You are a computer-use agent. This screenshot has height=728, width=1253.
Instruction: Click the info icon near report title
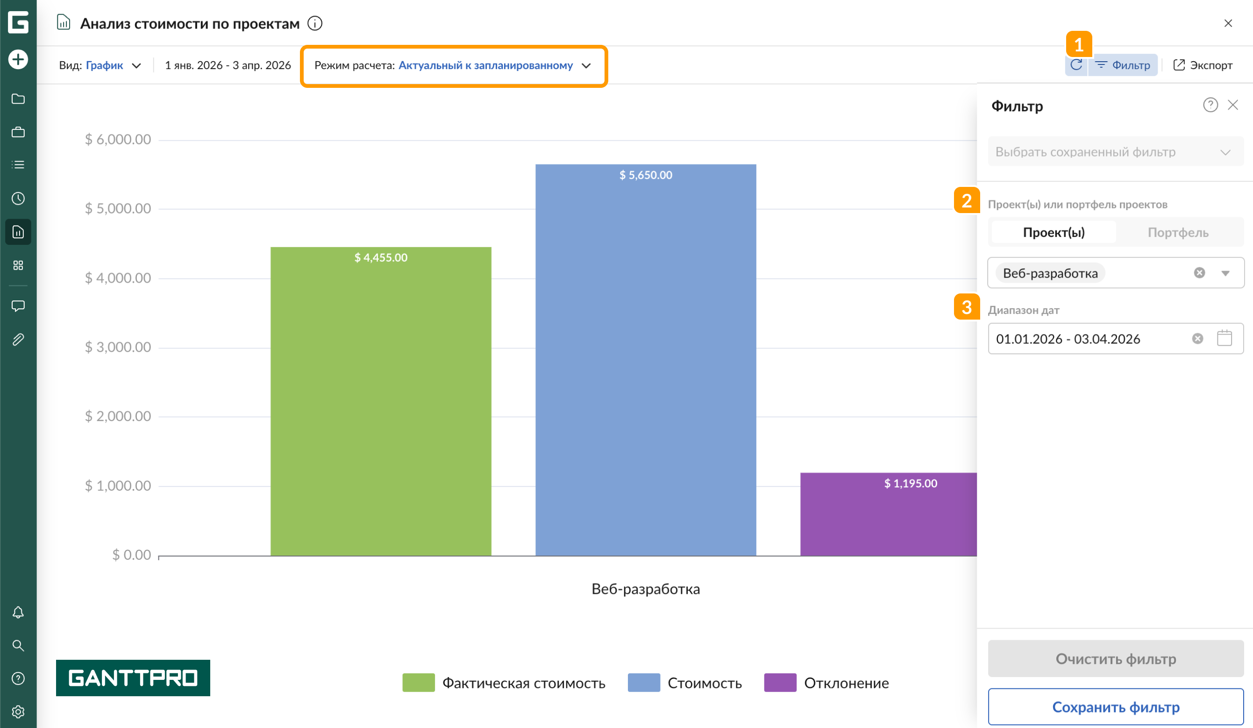315,23
